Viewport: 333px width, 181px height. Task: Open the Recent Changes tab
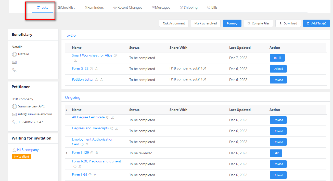click(128, 8)
